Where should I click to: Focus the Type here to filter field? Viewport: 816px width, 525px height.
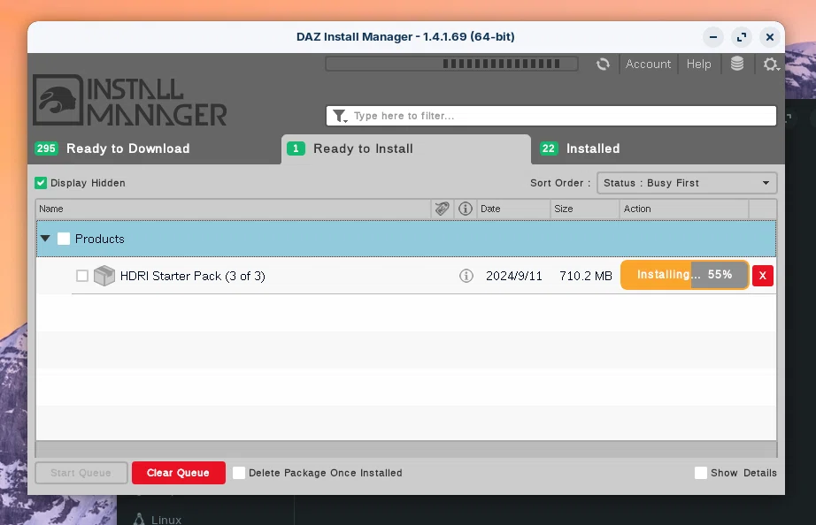click(551, 116)
